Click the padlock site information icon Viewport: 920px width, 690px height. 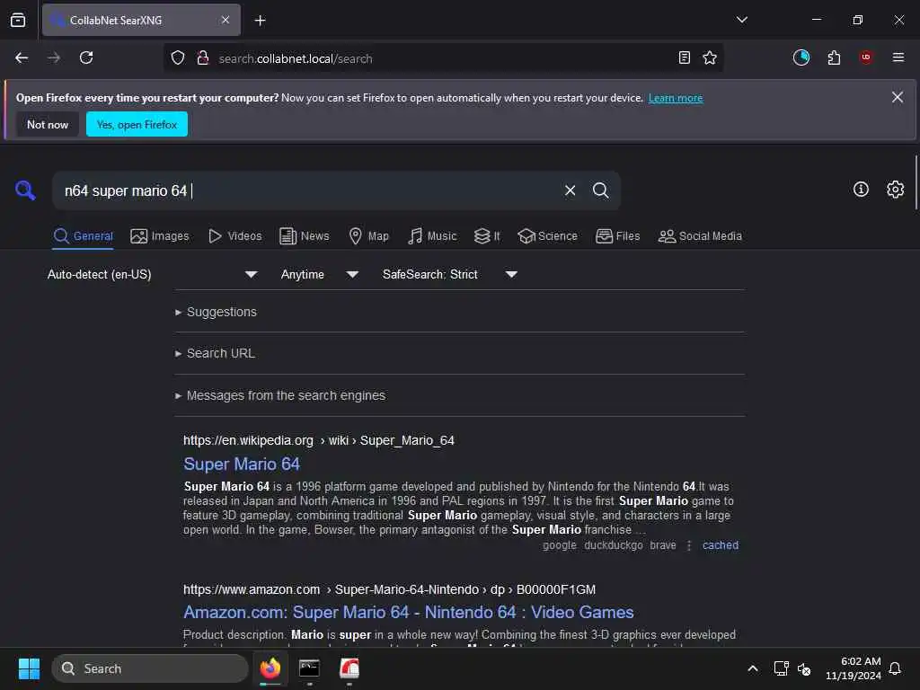tap(203, 57)
